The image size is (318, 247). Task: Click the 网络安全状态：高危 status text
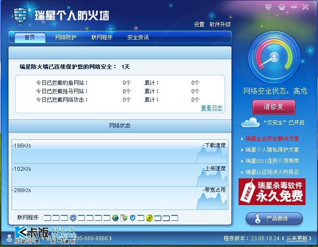[275, 91]
